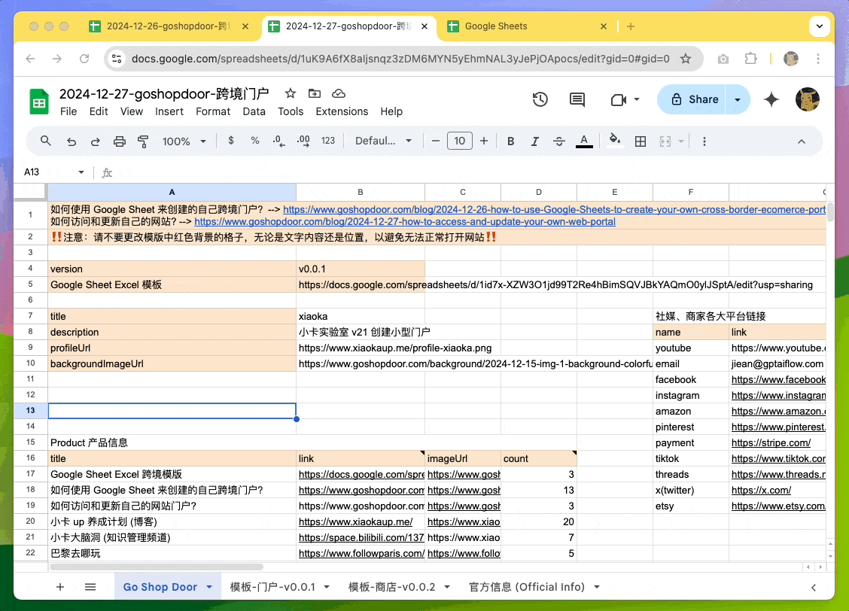Toggle bold formatting
Viewport: 849px width, 611px height.
point(510,141)
